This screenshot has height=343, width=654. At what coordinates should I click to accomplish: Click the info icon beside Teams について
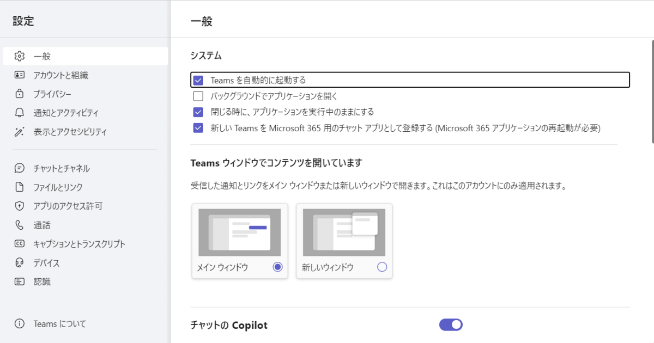20,324
